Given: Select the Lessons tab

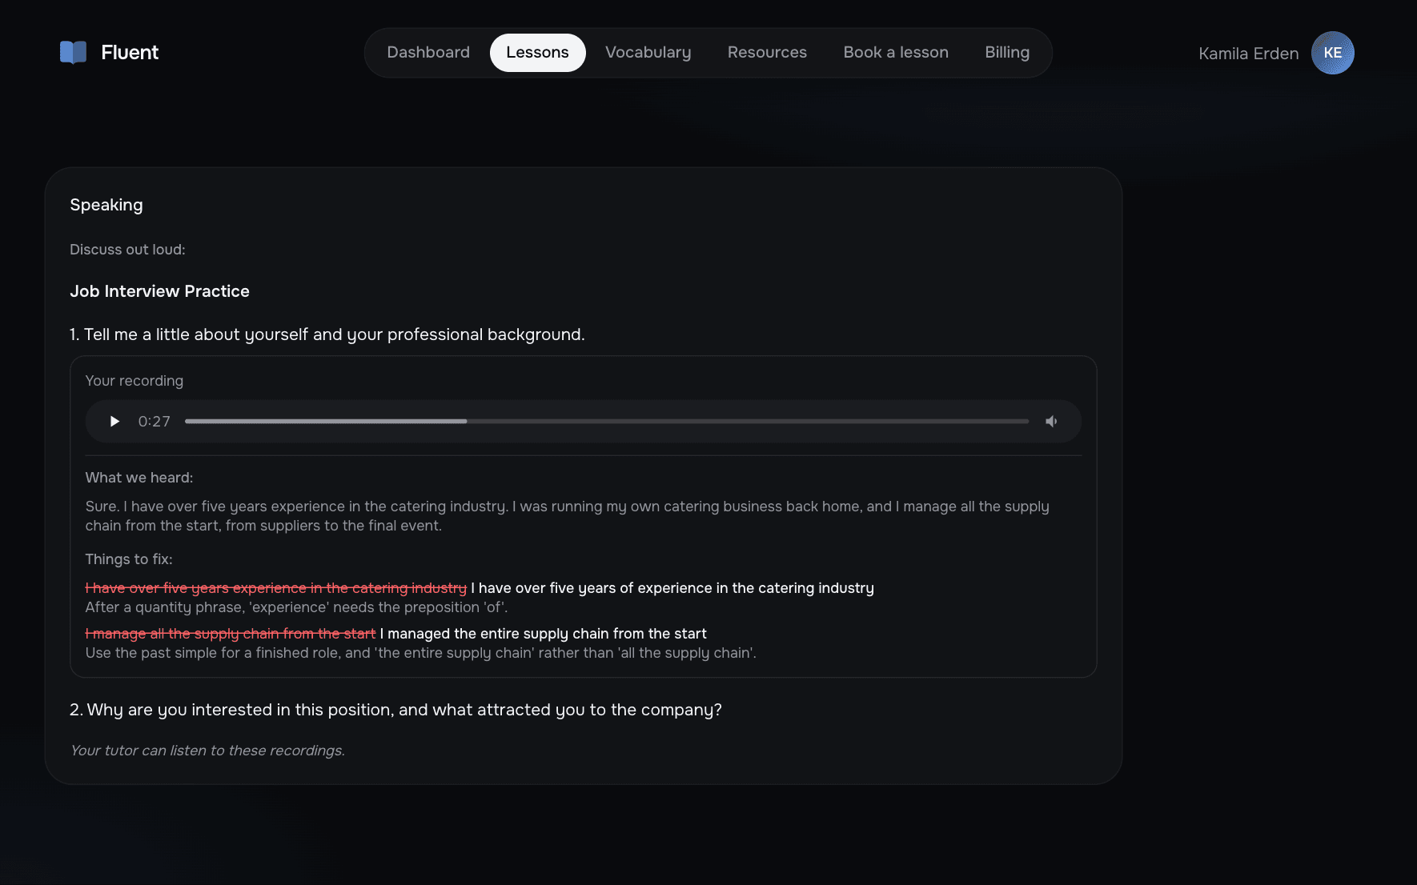Looking at the screenshot, I should tap(537, 53).
